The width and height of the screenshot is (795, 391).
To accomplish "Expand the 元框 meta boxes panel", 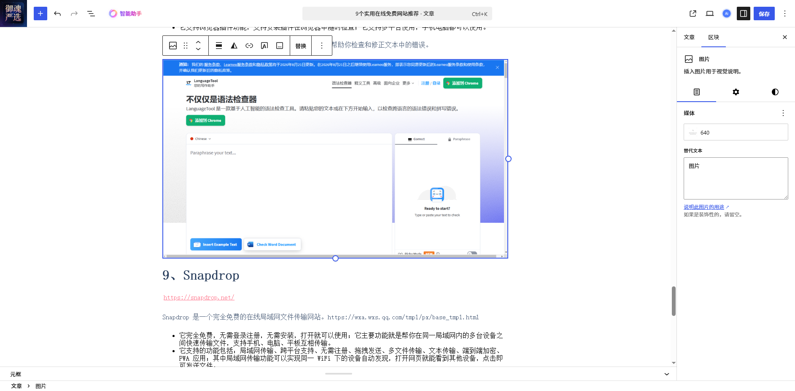I will 667,374.
